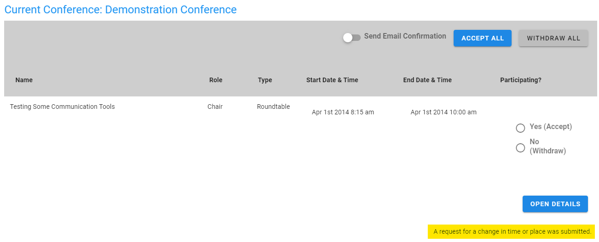The image size is (599, 242).
Task: Click the Yes (Accept) label text
Action: click(551, 127)
